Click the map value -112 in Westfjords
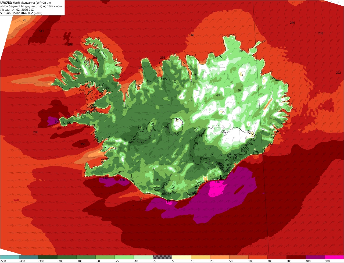Screen dimensions: 344x263 77,73
